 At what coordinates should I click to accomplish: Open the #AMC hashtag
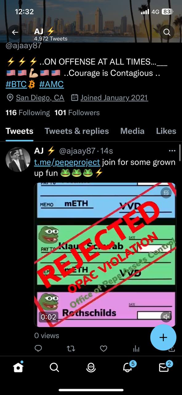pyautogui.click(x=51, y=84)
